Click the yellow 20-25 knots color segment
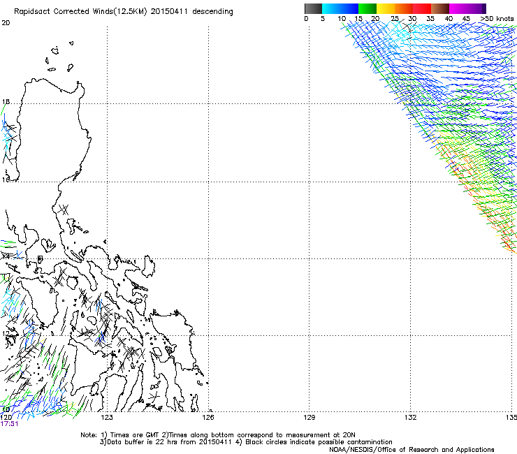This screenshot has width=517, height=454. [386, 8]
